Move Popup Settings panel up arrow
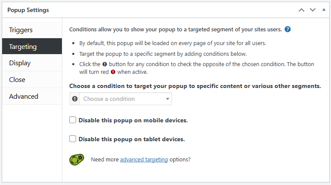This screenshot has width=331, height=185. pos(301,9)
